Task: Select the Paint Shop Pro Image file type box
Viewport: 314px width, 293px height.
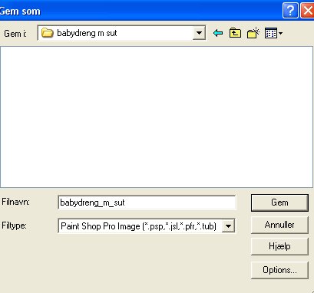Action: (x=147, y=226)
